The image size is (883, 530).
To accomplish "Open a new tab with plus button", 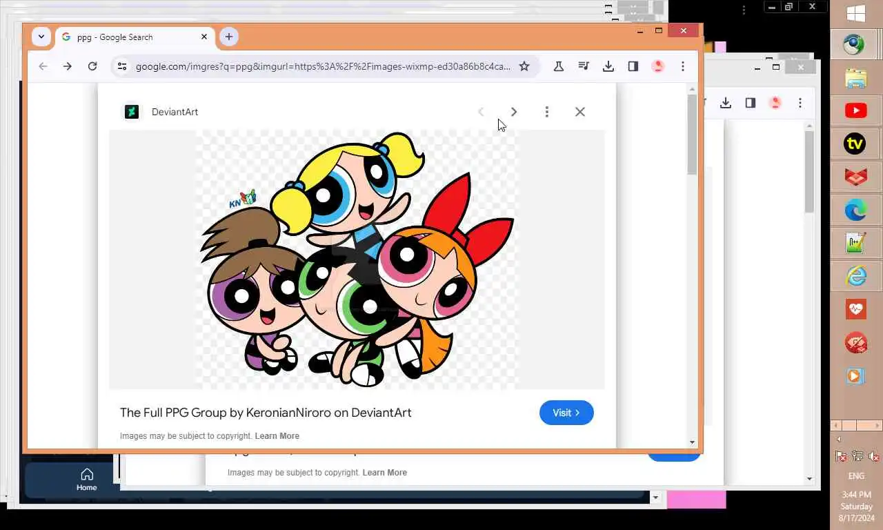I will pos(229,37).
